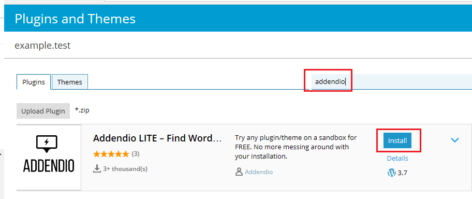Click the author person icon
Screen dimensions: 472x199
click(239, 172)
